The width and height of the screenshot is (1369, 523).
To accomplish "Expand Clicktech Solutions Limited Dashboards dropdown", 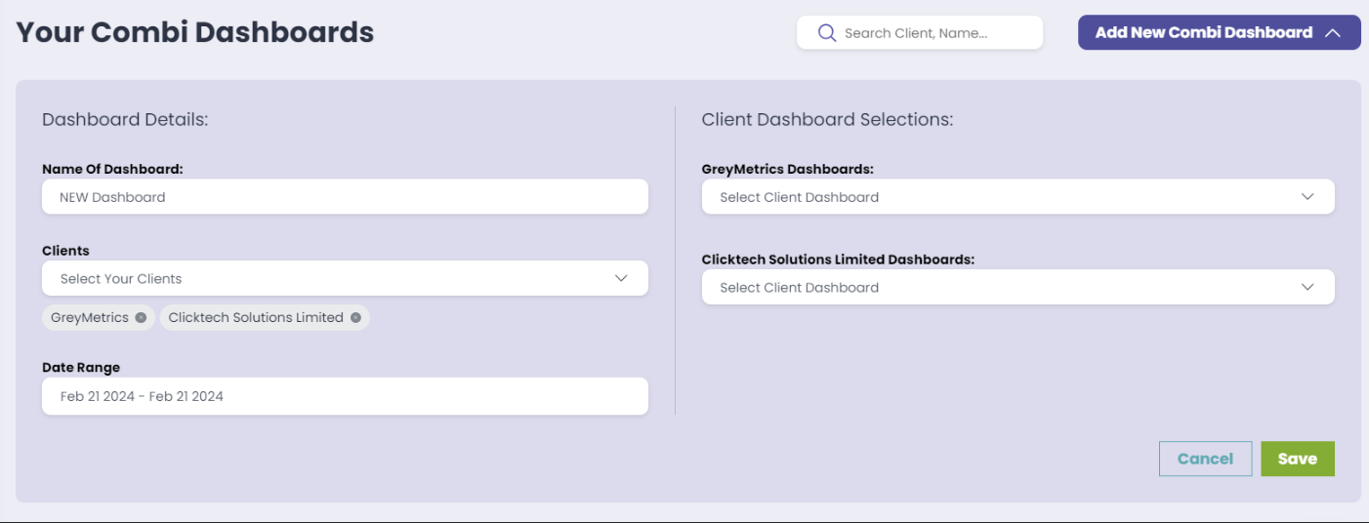I will [x=1017, y=287].
